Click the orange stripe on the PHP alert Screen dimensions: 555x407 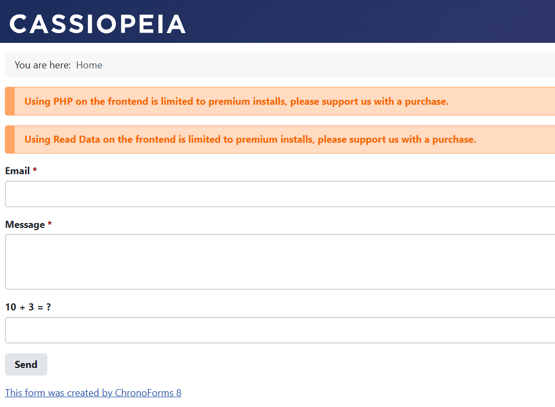(10, 101)
